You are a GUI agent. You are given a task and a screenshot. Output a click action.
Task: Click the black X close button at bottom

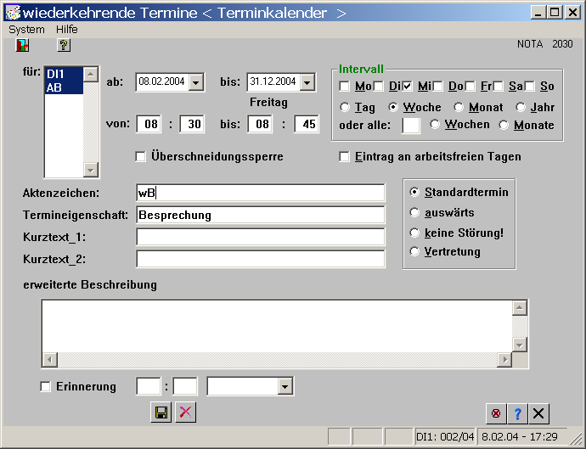pyautogui.click(x=539, y=413)
